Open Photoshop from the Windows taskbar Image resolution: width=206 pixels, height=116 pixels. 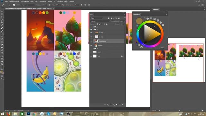tap(29, 114)
